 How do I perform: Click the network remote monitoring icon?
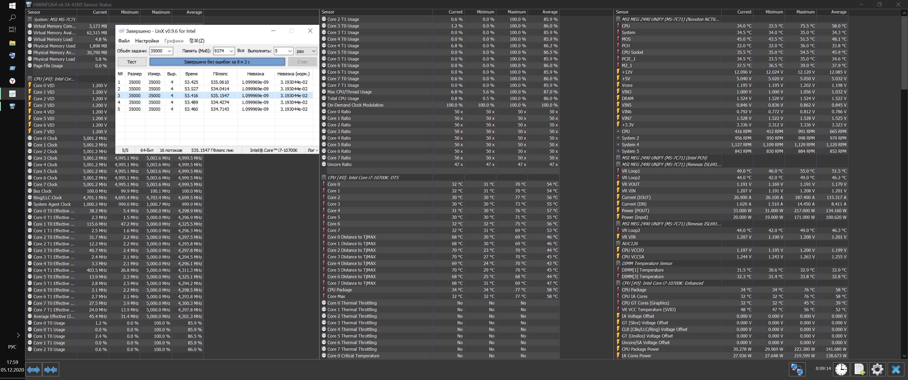pos(797,369)
